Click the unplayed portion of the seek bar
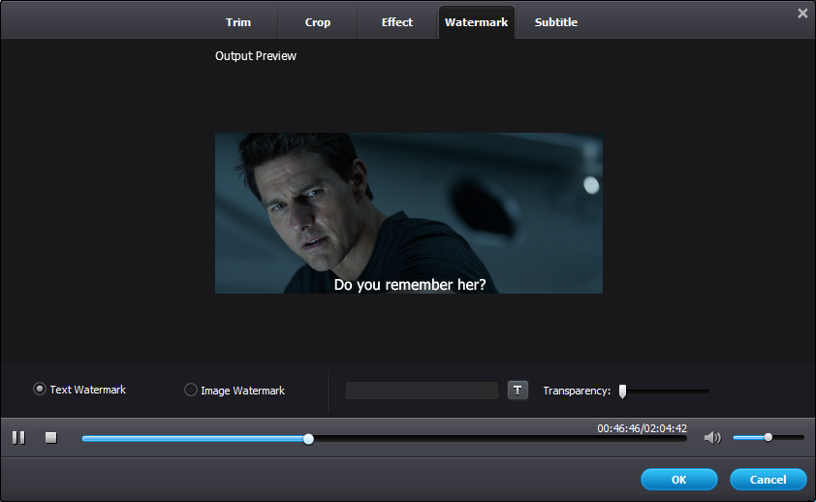The image size is (816, 502). 494,439
